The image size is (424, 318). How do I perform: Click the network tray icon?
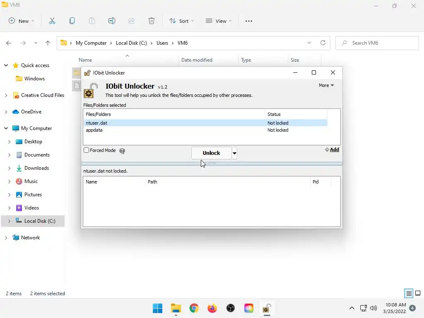pyautogui.click(x=363, y=308)
